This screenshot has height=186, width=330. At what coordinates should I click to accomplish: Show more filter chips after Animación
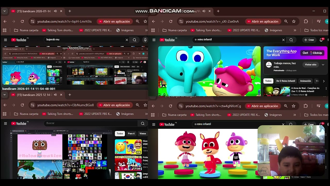click(x=324, y=81)
